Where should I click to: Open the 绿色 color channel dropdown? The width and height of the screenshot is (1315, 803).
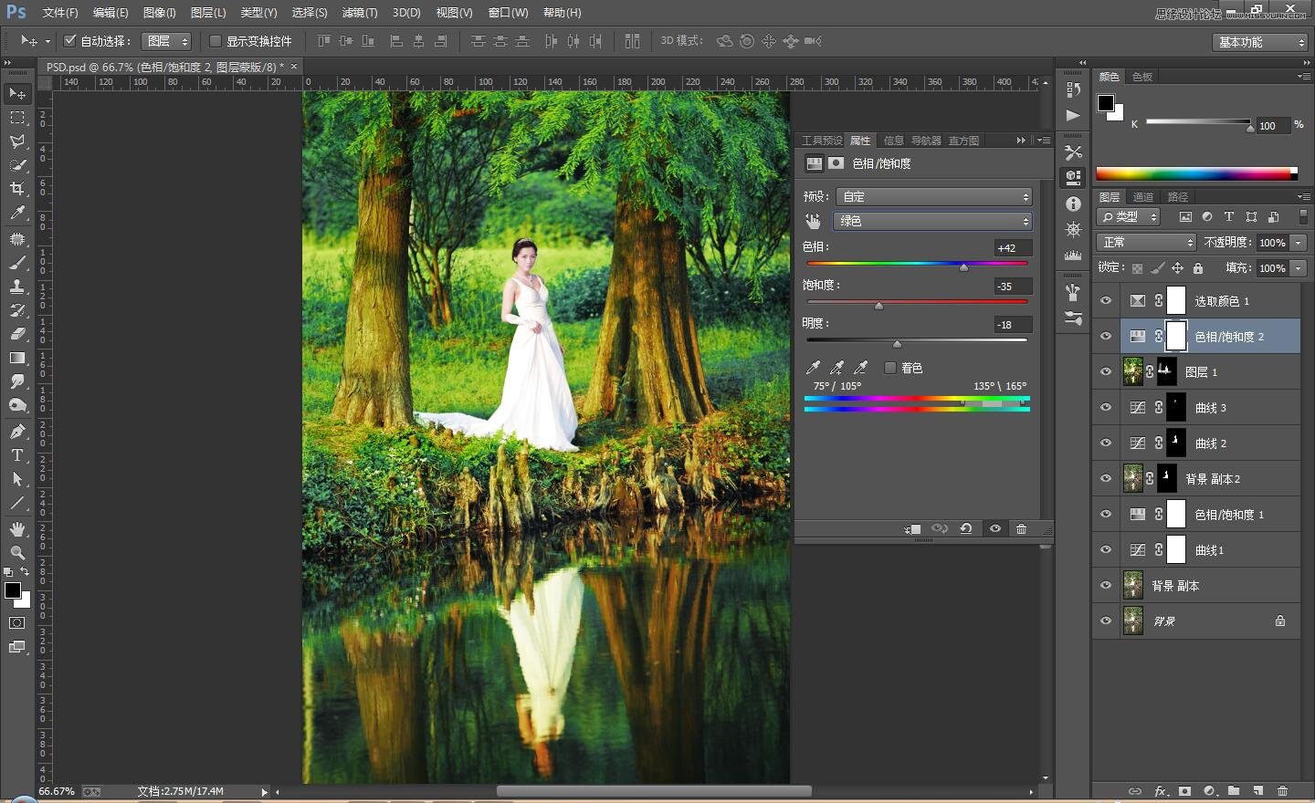tap(933, 221)
